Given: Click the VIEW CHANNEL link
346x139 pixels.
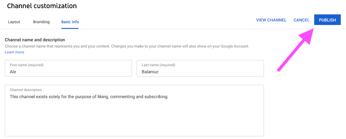Looking at the screenshot, I should (271, 20).
